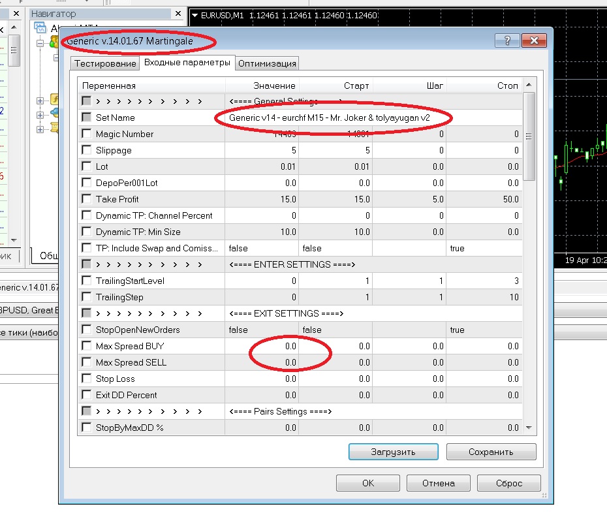Click the Navigator panel title

point(54,14)
